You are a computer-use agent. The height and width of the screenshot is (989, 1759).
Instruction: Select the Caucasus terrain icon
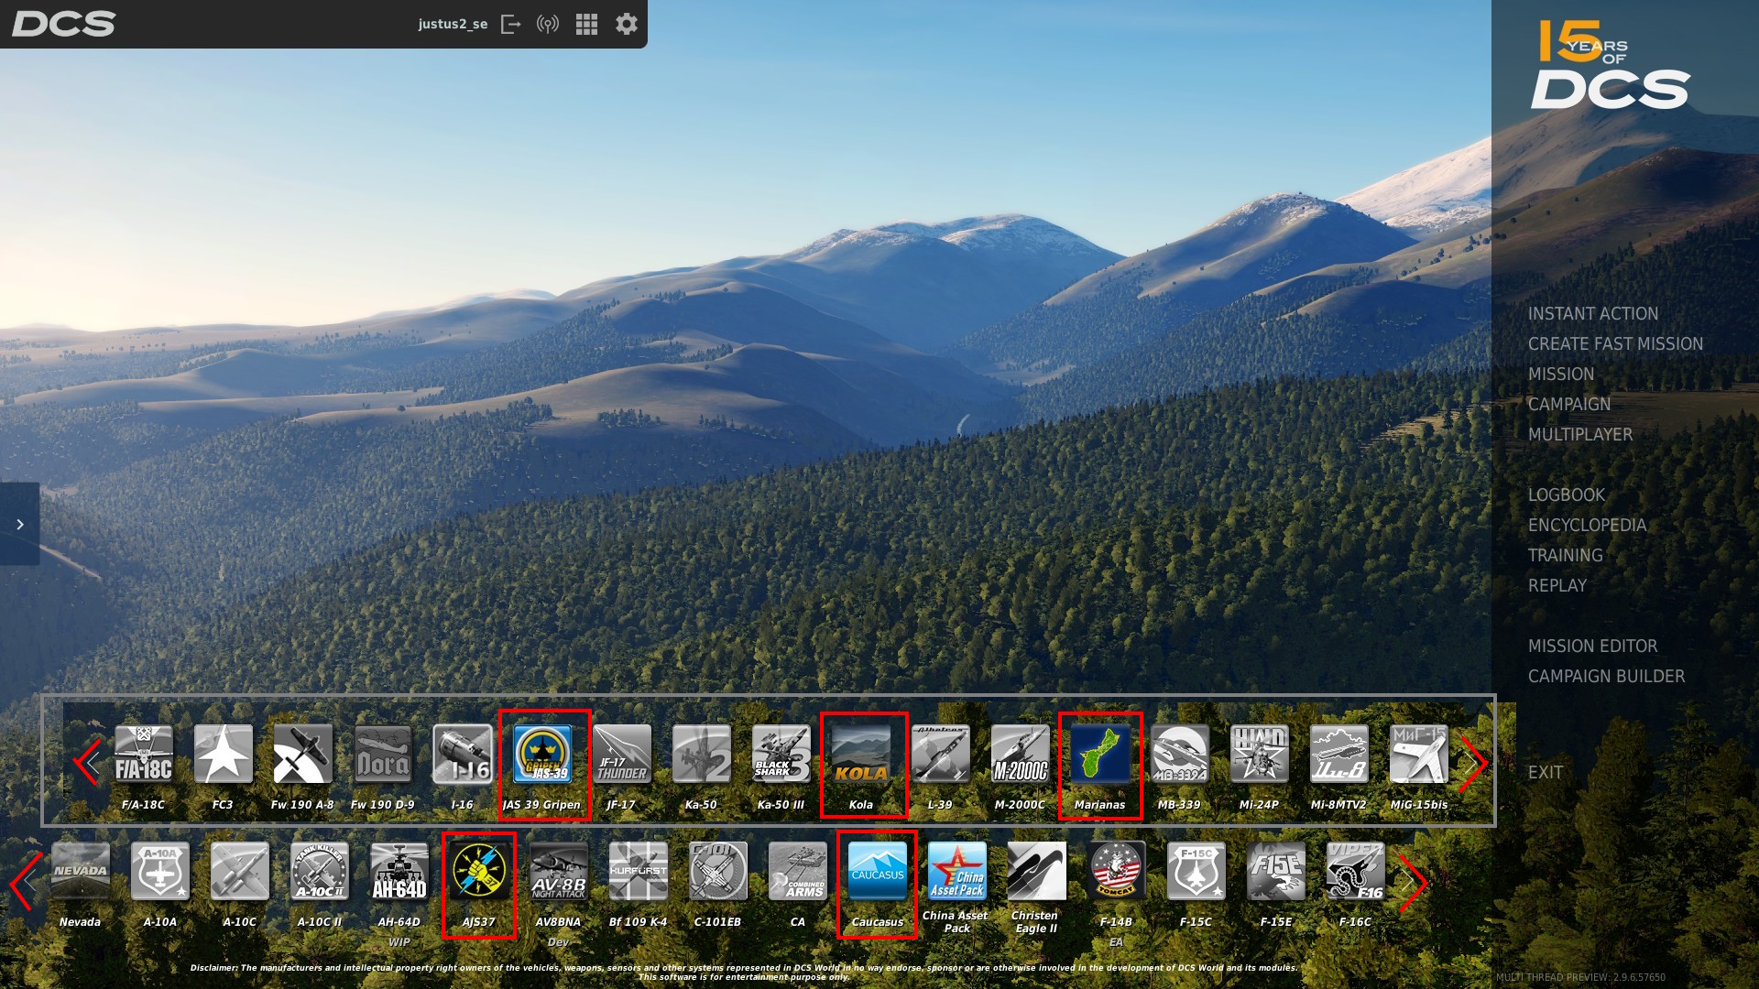click(877, 872)
